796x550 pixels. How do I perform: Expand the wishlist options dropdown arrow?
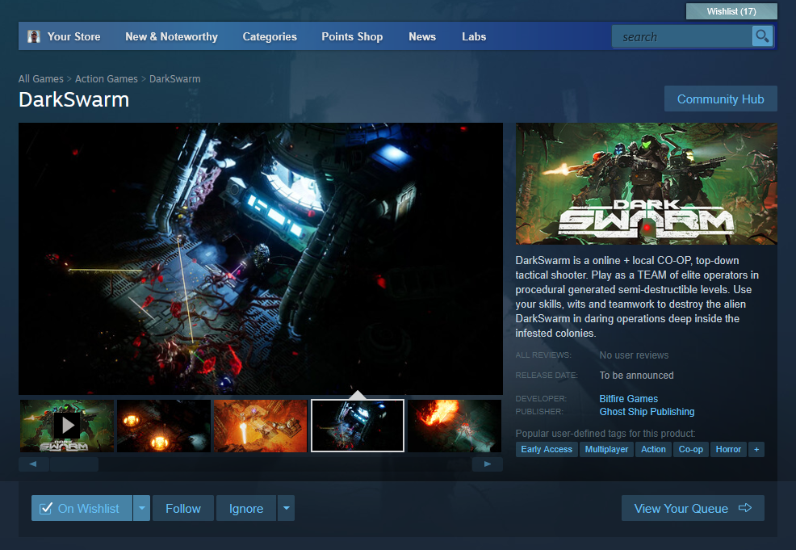pyautogui.click(x=142, y=508)
